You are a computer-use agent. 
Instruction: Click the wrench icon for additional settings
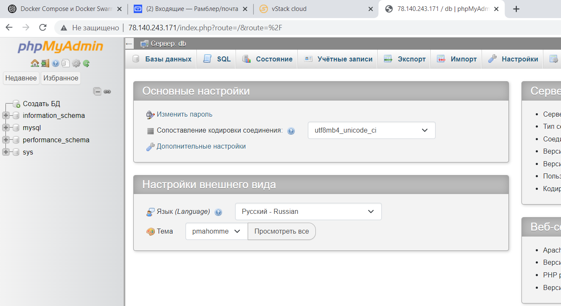coord(150,146)
